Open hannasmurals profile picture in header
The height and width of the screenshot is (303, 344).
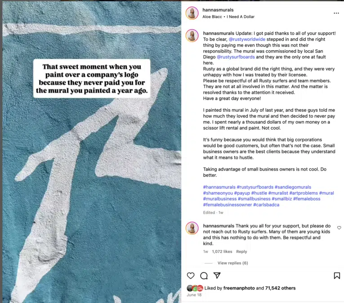click(x=192, y=13)
